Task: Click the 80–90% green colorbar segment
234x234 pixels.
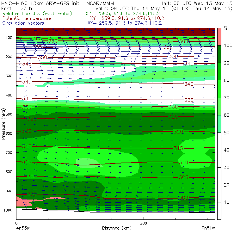Action: tap(219, 71)
